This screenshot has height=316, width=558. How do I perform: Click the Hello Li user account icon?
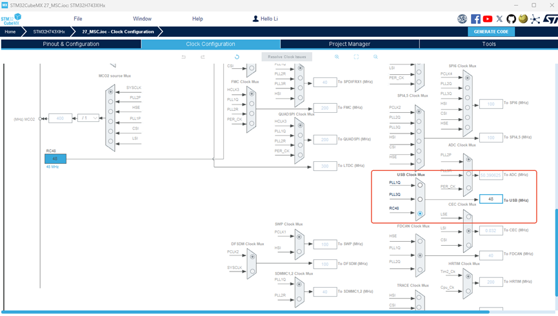(255, 19)
